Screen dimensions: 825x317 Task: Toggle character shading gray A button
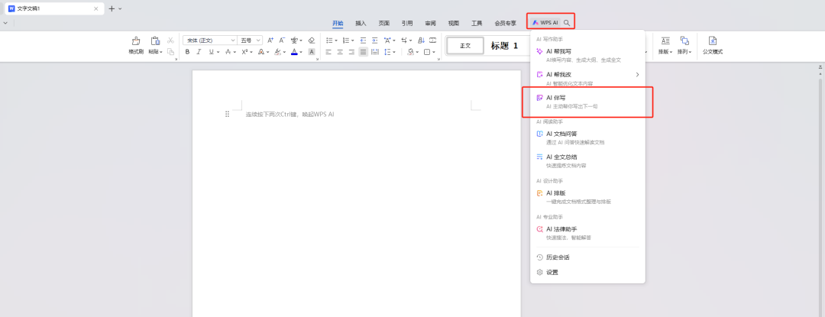click(x=312, y=51)
